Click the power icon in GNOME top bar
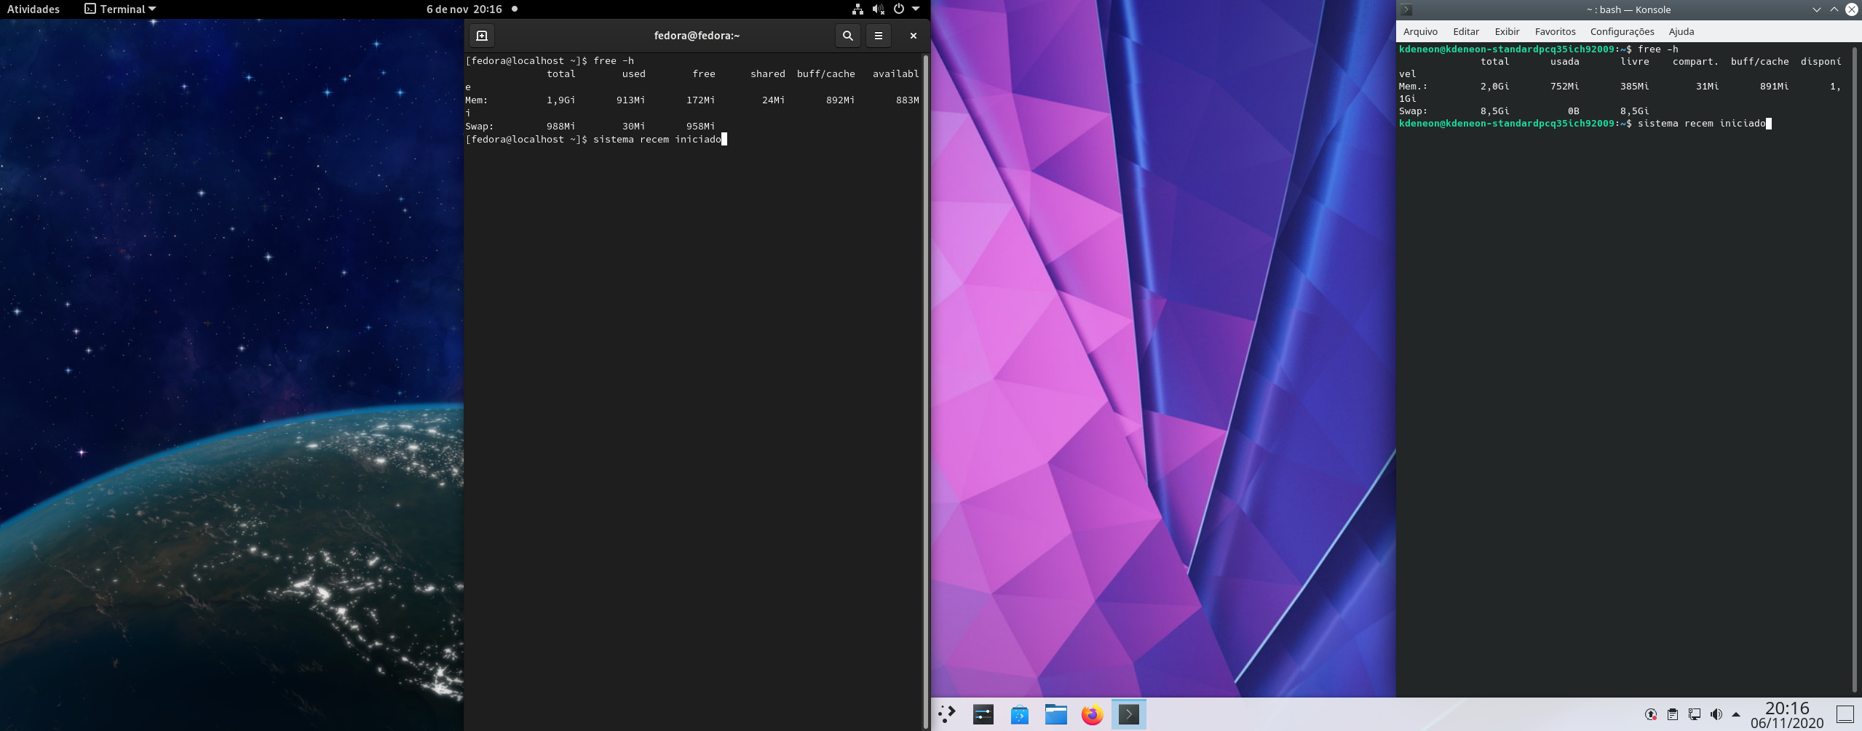 coord(899,9)
